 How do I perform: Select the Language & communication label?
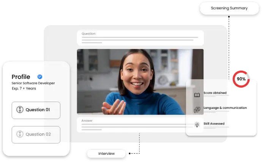(x=225, y=108)
